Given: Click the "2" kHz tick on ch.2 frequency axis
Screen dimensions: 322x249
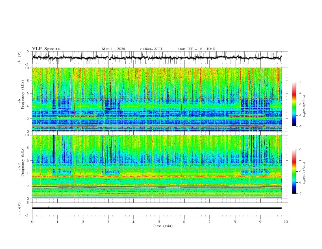Looking at the screenshot, I should tap(28, 186).
